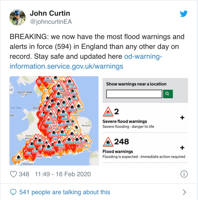Expand the Flood warnings plus sign
This screenshot has width=198, height=200.
[182, 148]
